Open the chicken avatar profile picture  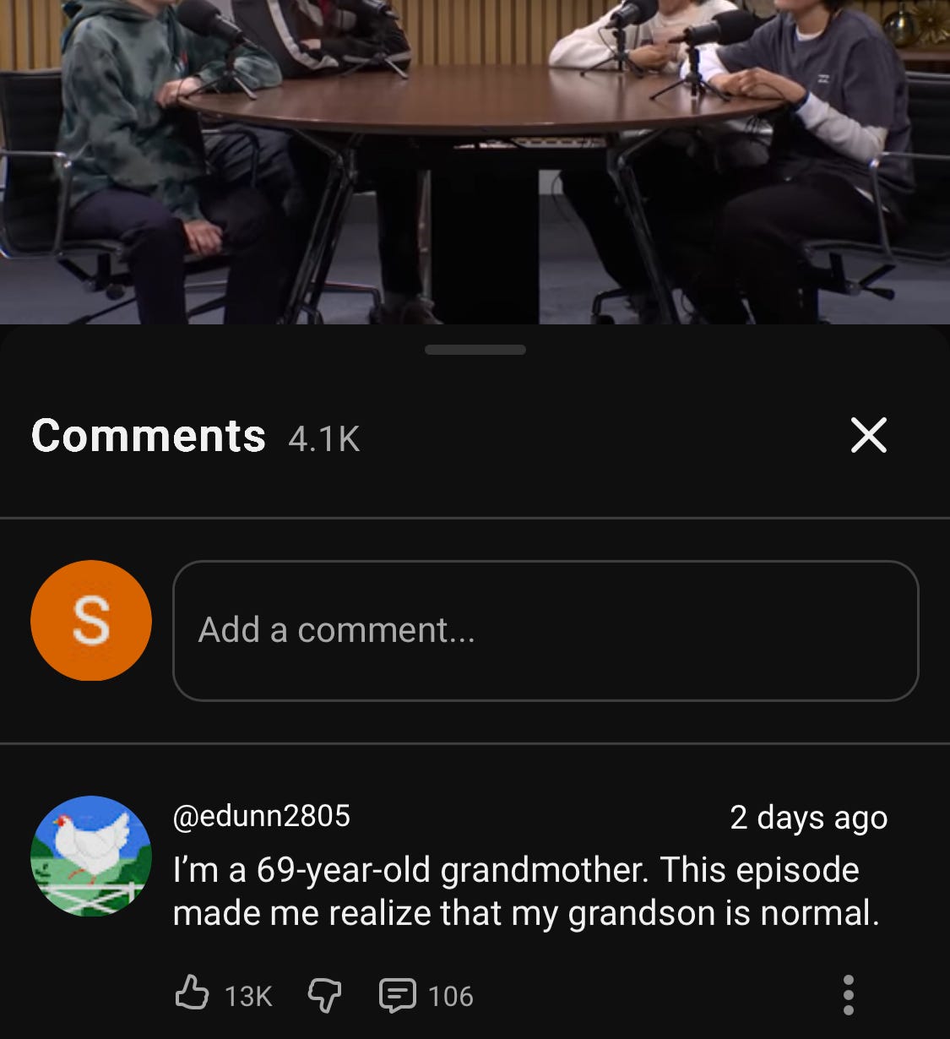click(x=91, y=856)
